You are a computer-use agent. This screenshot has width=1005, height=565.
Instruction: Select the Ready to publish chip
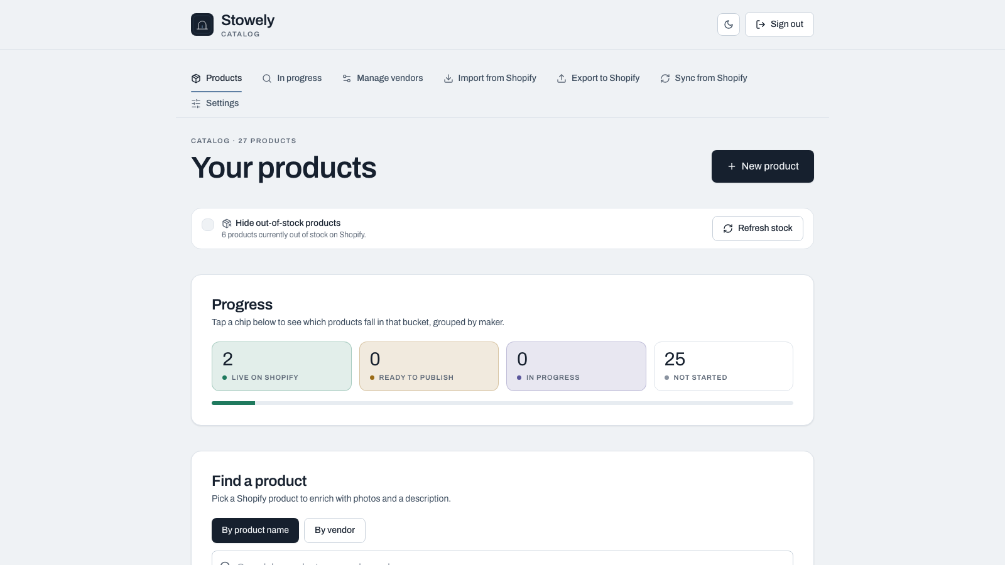click(429, 367)
